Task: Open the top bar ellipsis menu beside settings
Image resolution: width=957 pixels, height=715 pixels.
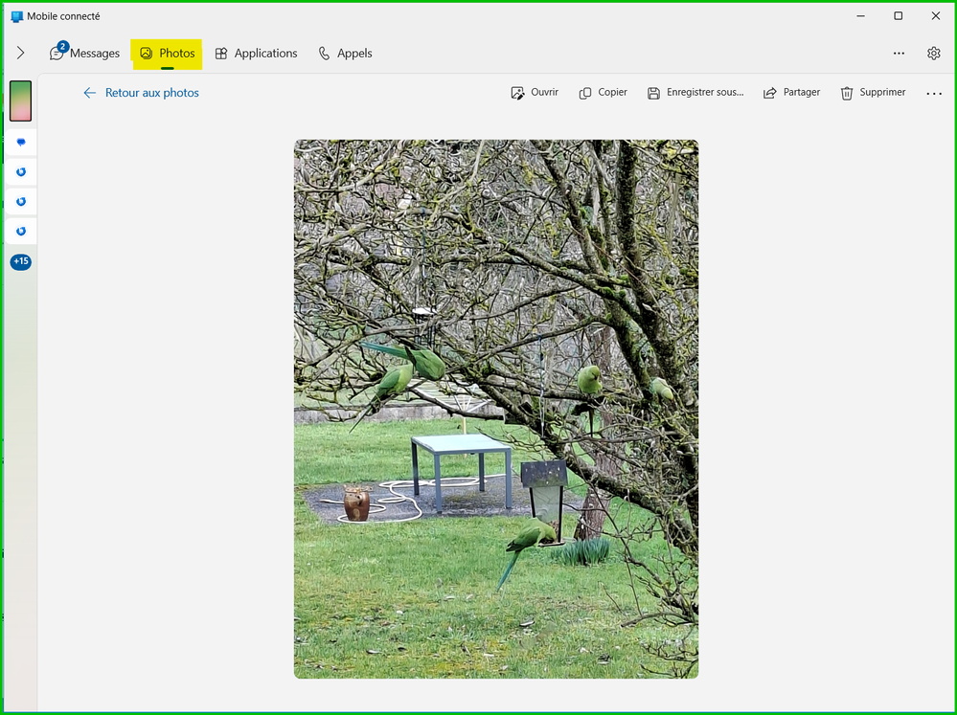Action: (899, 53)
